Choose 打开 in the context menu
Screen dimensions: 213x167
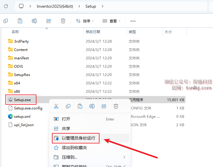point(90,119)
